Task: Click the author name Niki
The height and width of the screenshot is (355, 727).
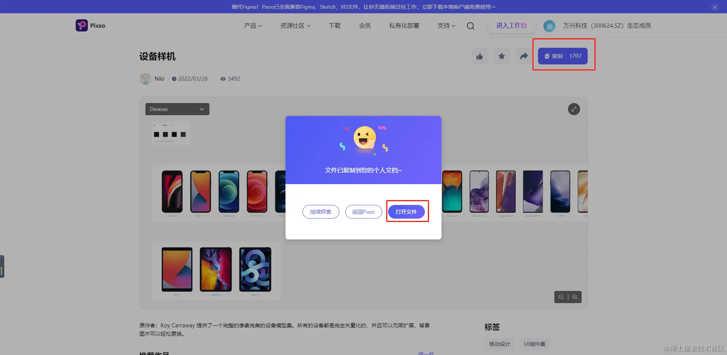Action: [159, 79]
